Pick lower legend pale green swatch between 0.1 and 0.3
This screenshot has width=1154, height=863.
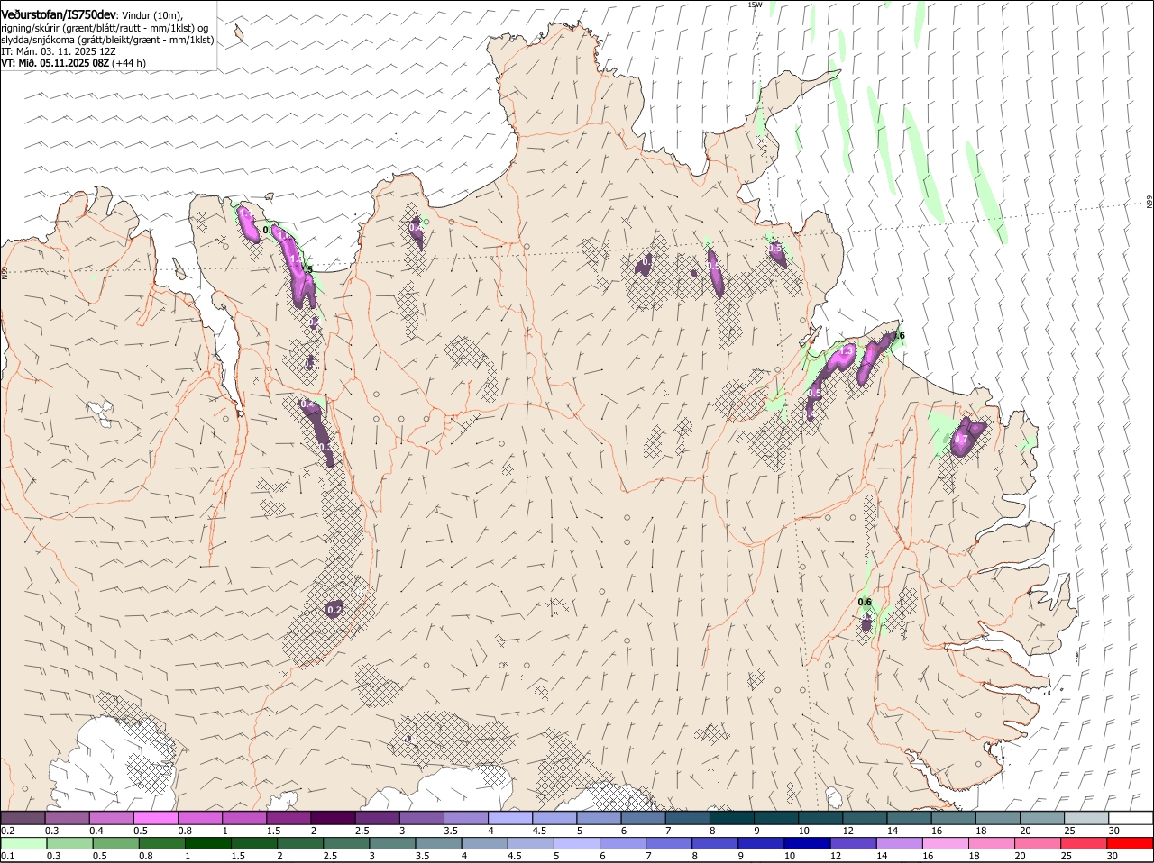pos(23,843)
